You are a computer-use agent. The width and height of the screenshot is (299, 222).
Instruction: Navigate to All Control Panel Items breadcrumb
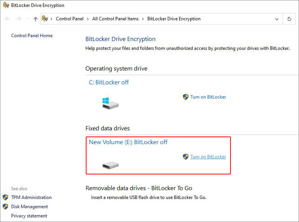coord(115,19)
